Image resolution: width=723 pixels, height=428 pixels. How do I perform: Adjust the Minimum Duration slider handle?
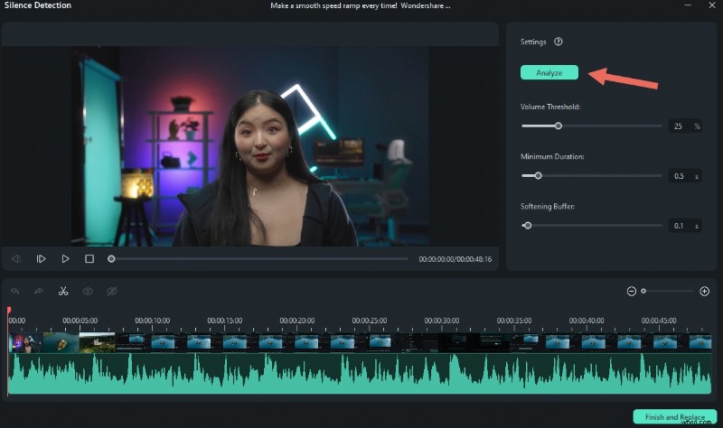(538, 175)
